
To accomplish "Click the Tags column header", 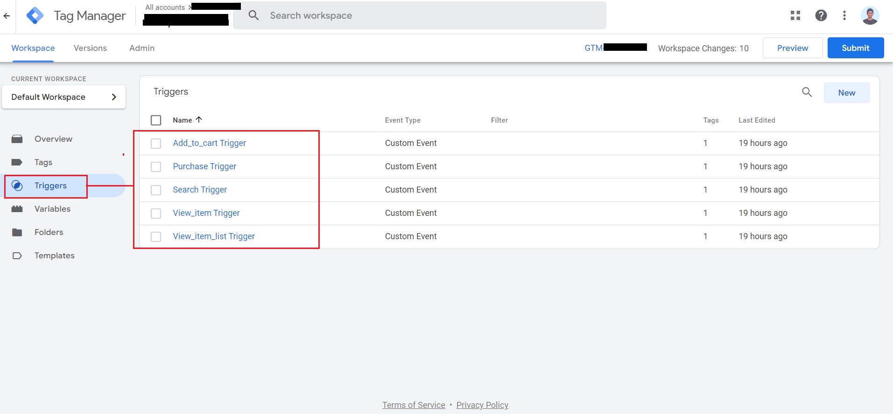I will [711, 120].
